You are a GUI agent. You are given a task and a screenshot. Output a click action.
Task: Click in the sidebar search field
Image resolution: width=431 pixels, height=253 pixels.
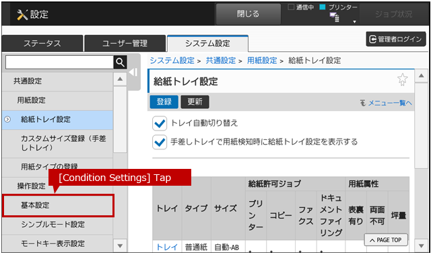[59, 63]
